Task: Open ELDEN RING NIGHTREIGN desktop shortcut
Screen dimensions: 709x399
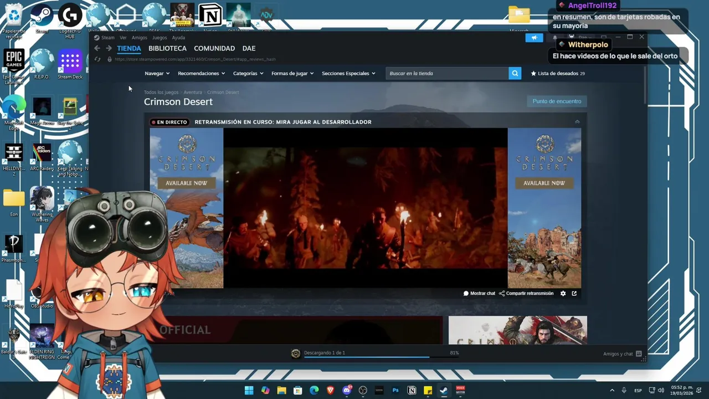Action: point(42,342)
